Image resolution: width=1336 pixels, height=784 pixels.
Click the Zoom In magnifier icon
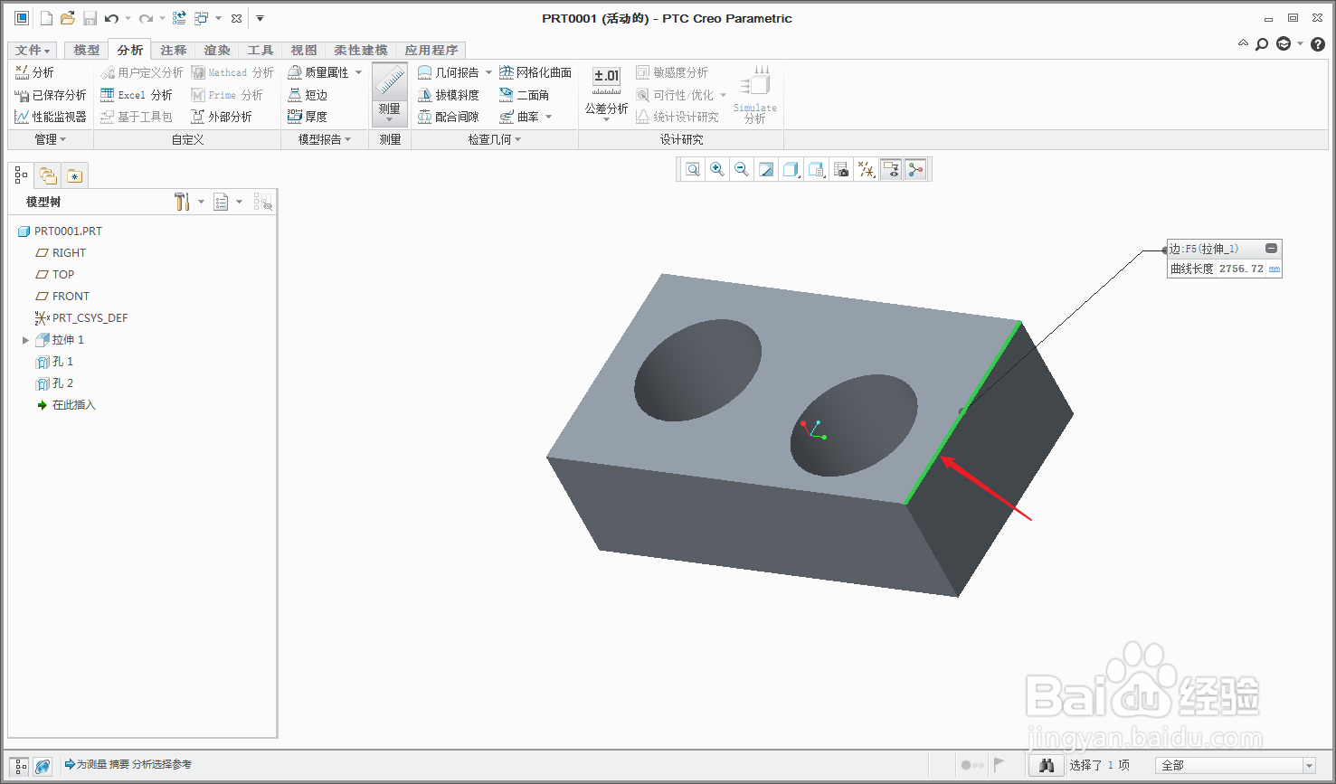[717, 169]
